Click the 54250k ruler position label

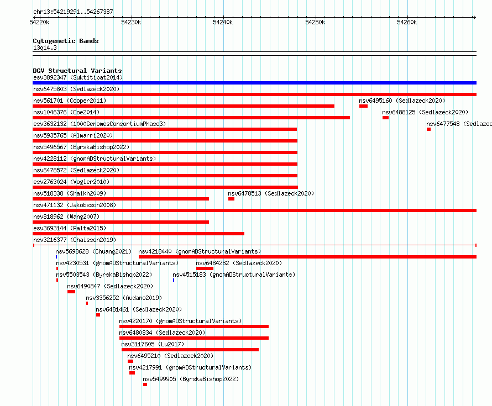pyautogui.click(x=315, y=22)
